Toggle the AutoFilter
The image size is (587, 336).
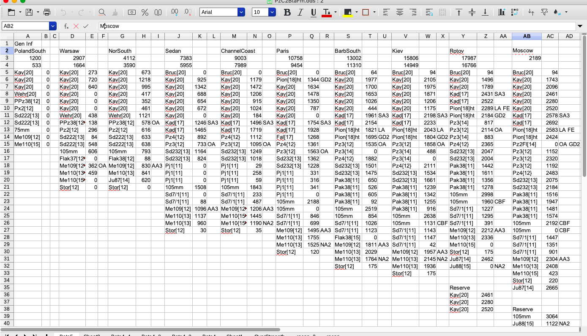(x=544, y=12)
